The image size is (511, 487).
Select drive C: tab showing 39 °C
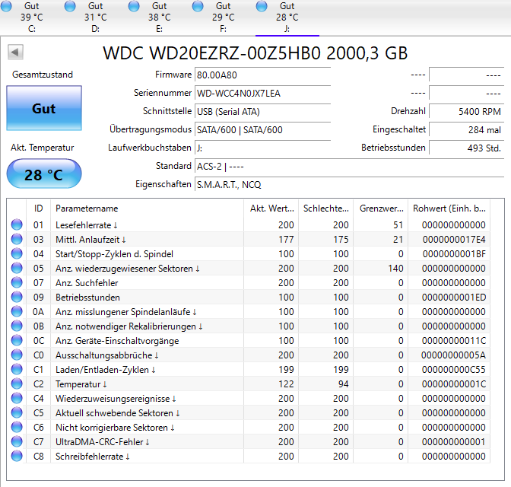point(32,18)
